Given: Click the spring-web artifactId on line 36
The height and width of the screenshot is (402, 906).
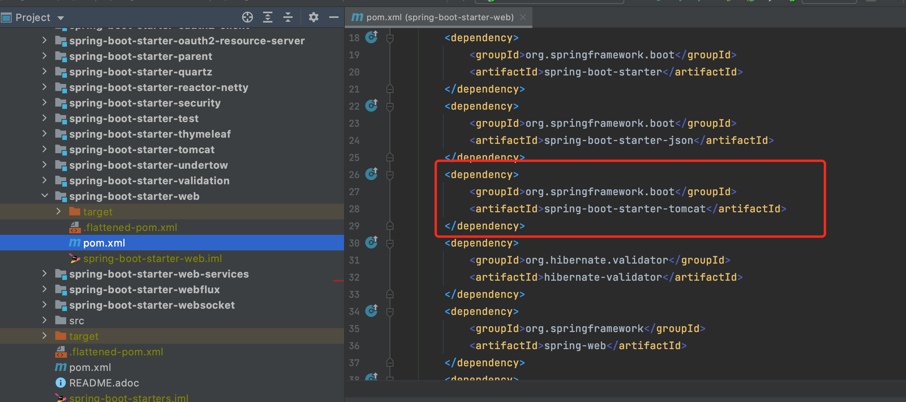Looking at the screenshot, I should click(575, 346).
